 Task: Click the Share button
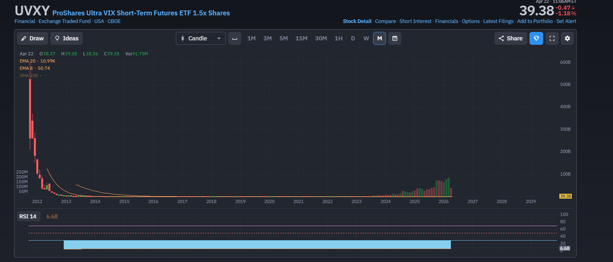pos(511,38)
